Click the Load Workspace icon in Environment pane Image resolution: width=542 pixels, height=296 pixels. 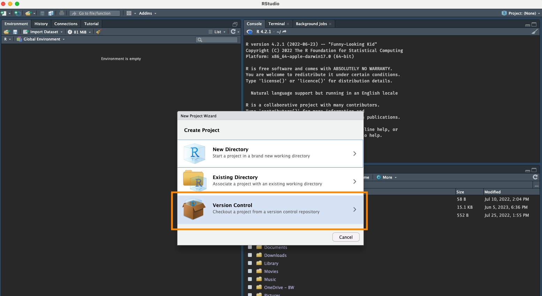click(6, 32)
